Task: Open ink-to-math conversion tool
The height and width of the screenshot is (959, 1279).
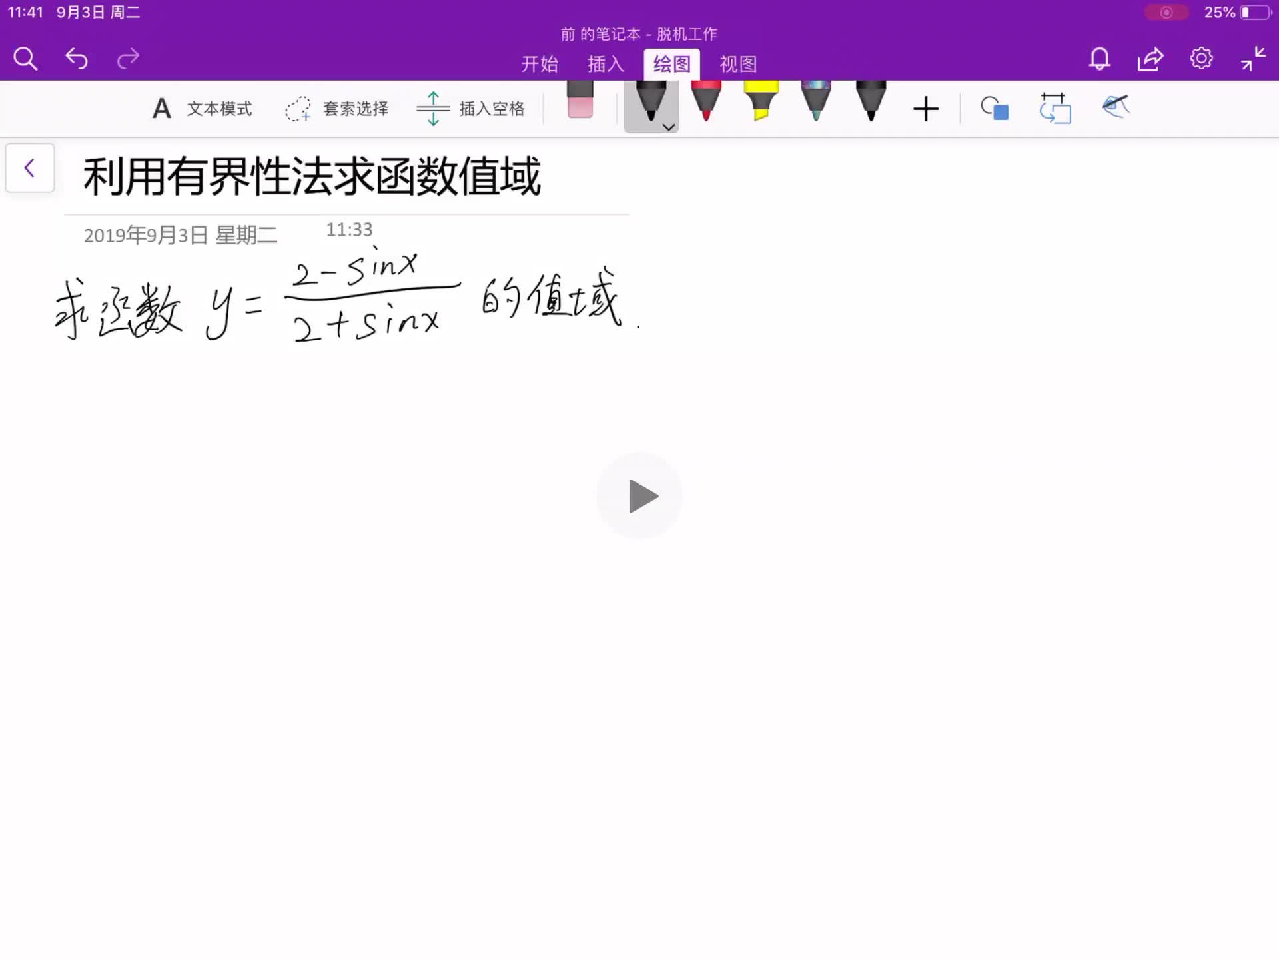Action: pos(1055,108)
